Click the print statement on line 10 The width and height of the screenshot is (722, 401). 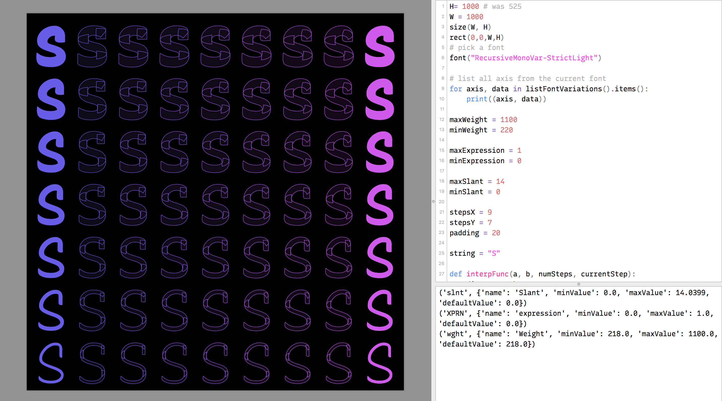pos(477,99)
